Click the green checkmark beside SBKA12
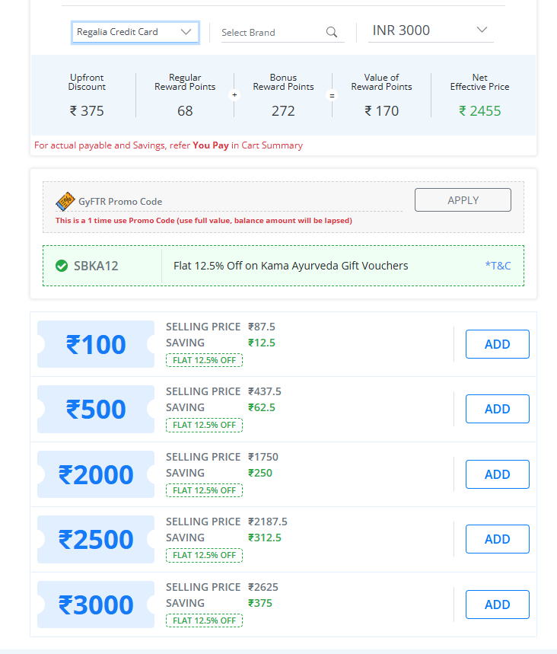 [62, 266]
